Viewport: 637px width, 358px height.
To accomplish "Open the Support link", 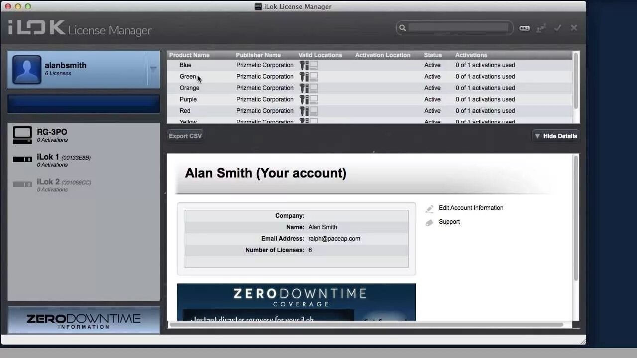I will [449, 222].
